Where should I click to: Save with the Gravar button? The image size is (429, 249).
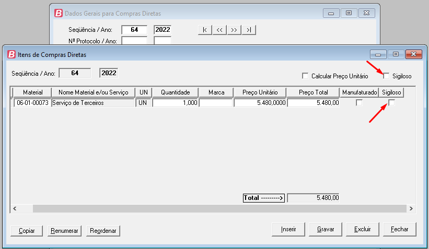pyautogui.click(x=326, y=229)
